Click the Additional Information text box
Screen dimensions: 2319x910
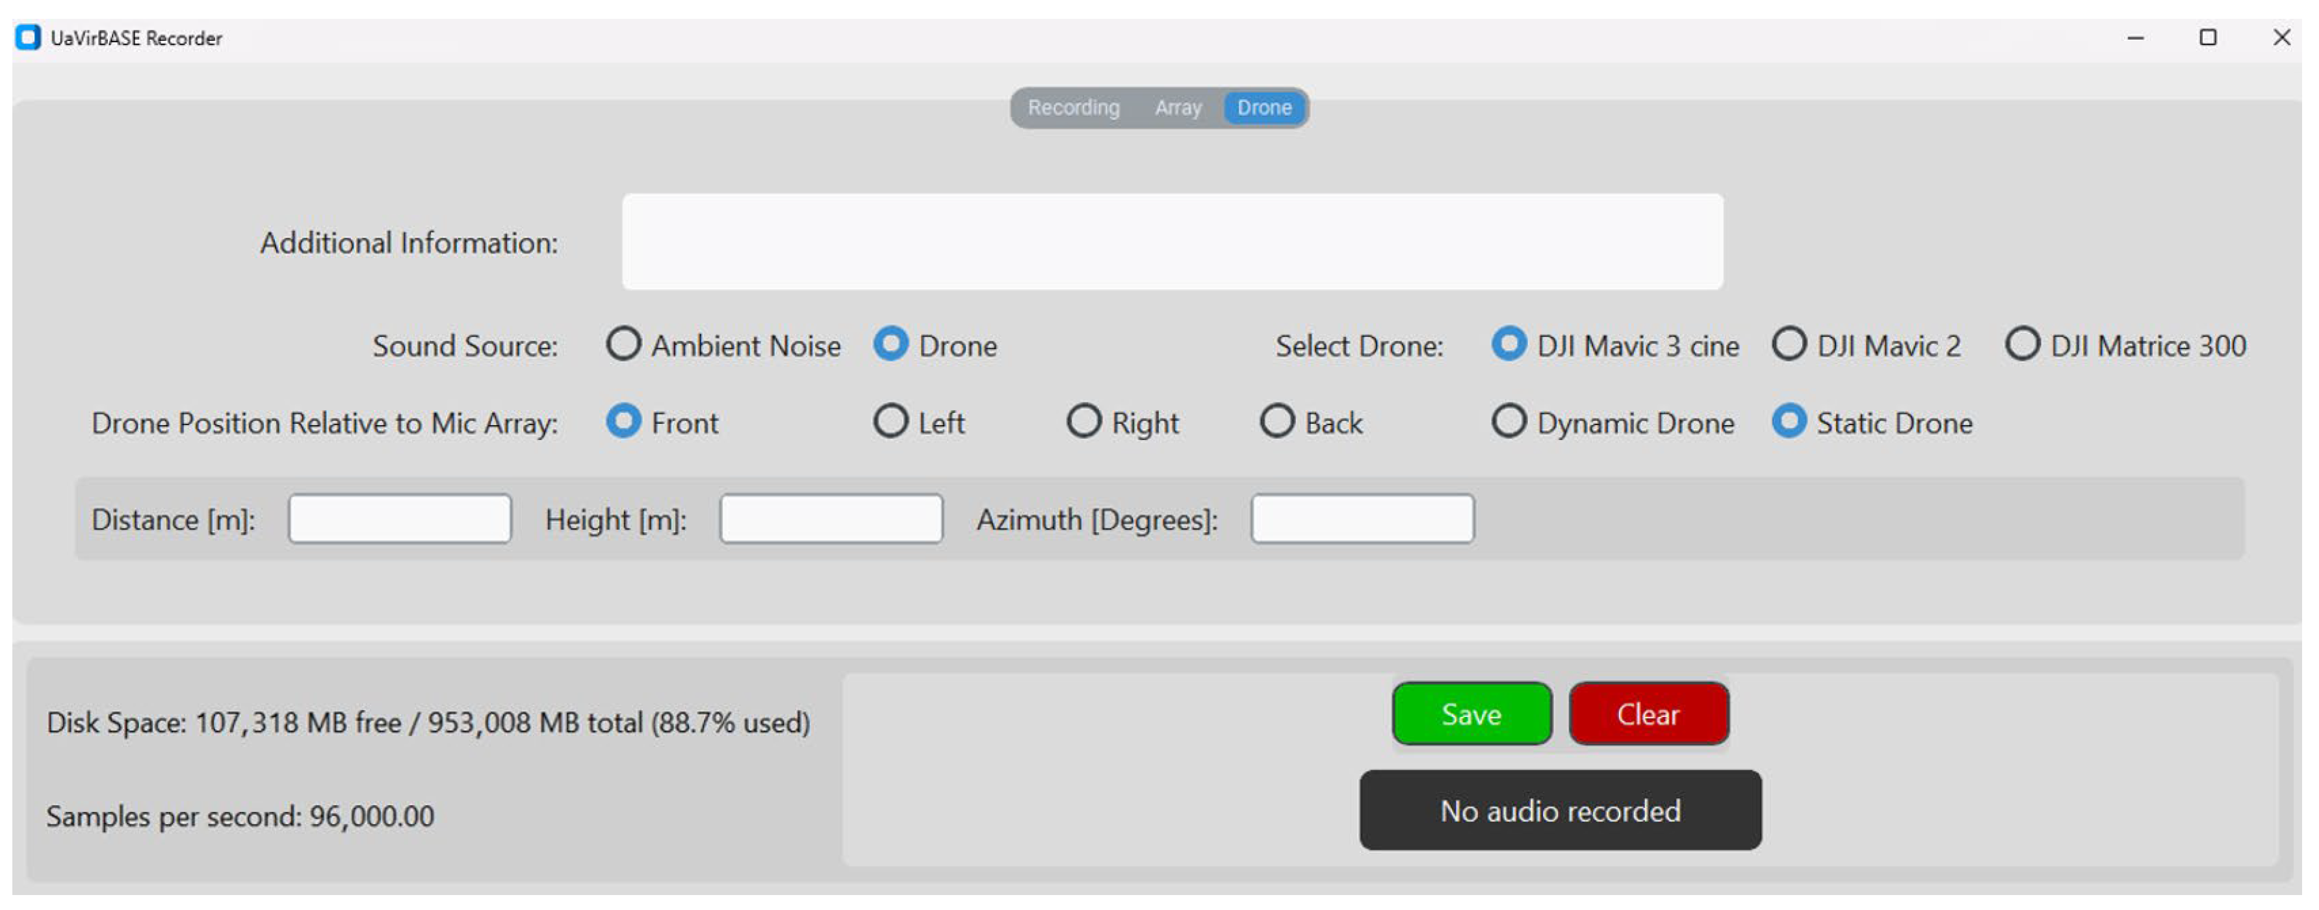[x=1172, y=241]
